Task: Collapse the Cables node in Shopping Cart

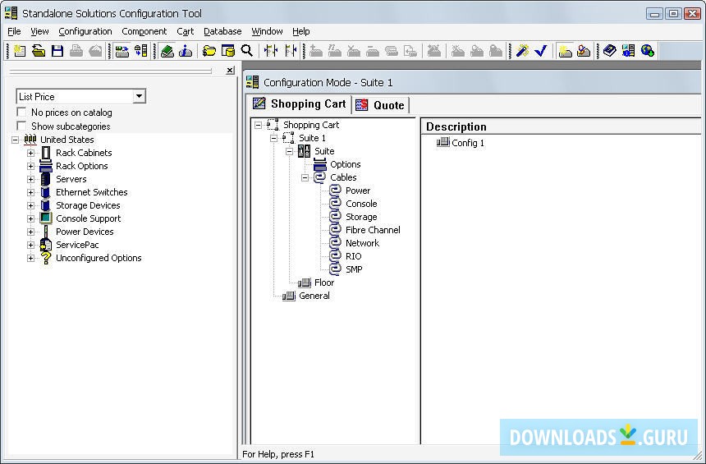Action: coord(305,177)
